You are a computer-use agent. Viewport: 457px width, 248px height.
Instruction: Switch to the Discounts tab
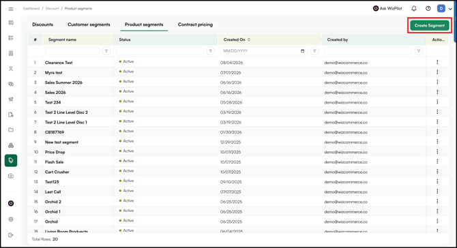pos(42,25)
